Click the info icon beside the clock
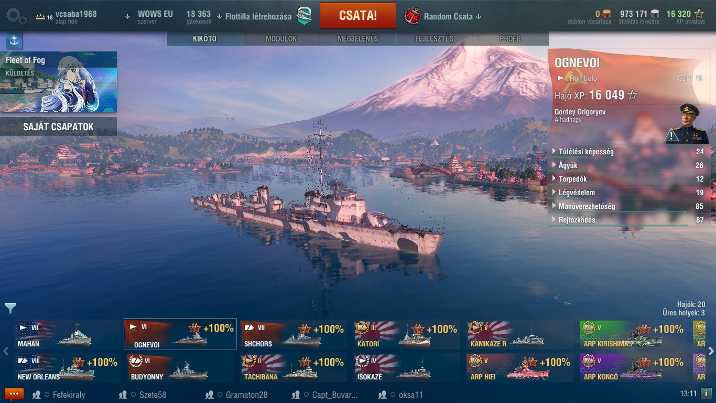This screenshot has height=403, width=716. click(706, 393)
